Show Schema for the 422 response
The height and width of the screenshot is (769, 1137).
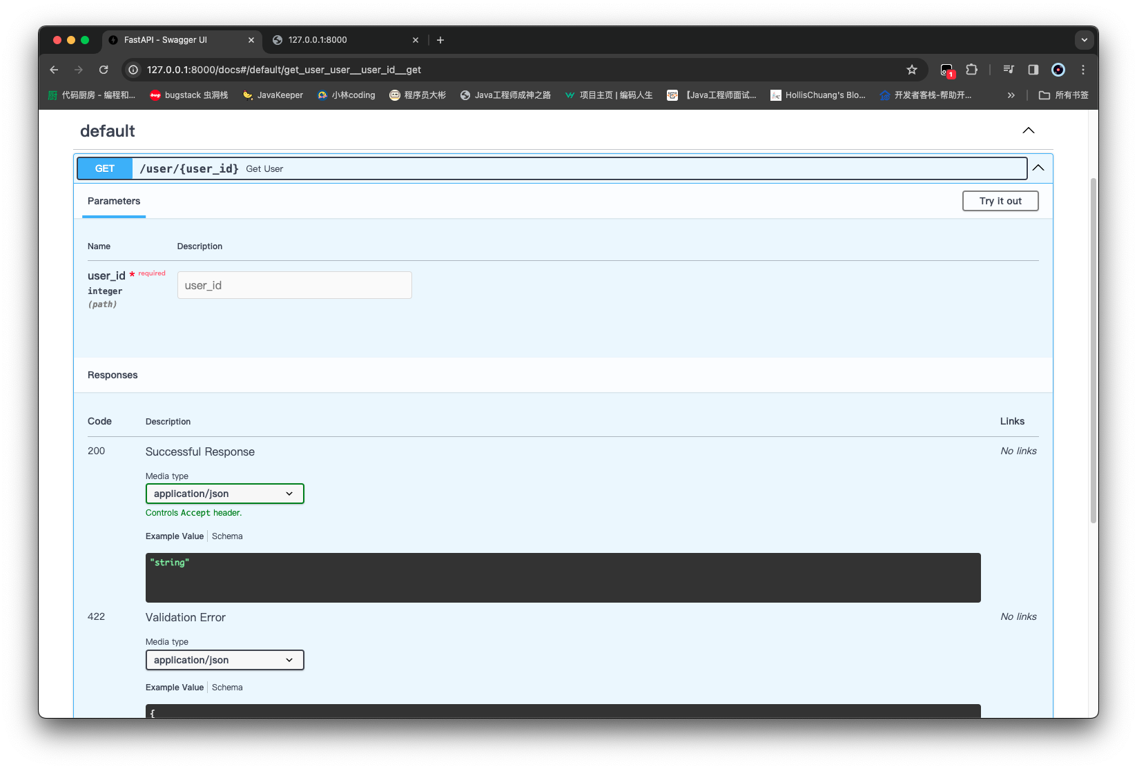pos(227,688)
